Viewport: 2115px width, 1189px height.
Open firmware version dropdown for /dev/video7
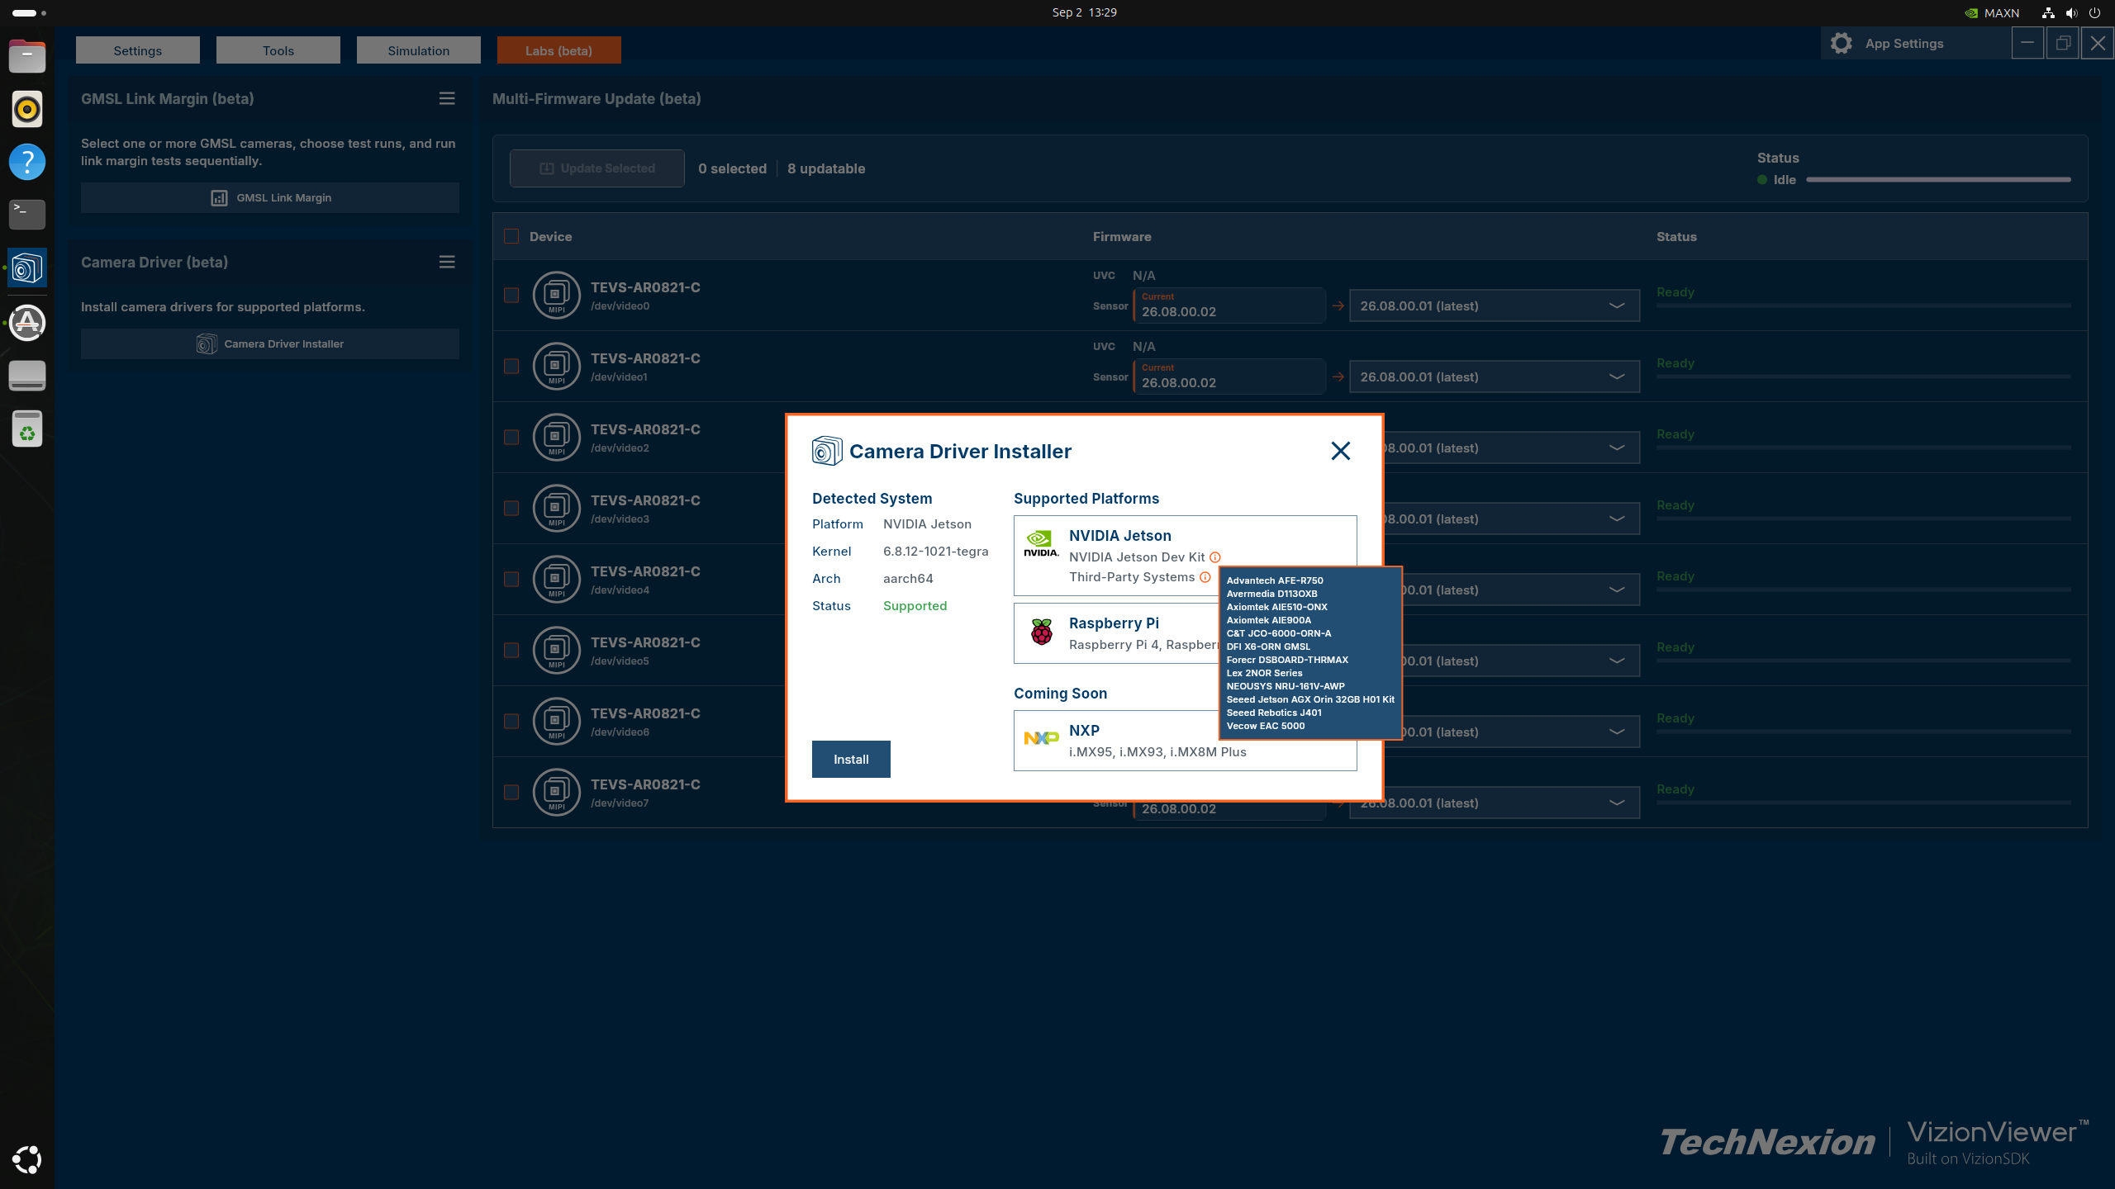tap(1495, 803)
